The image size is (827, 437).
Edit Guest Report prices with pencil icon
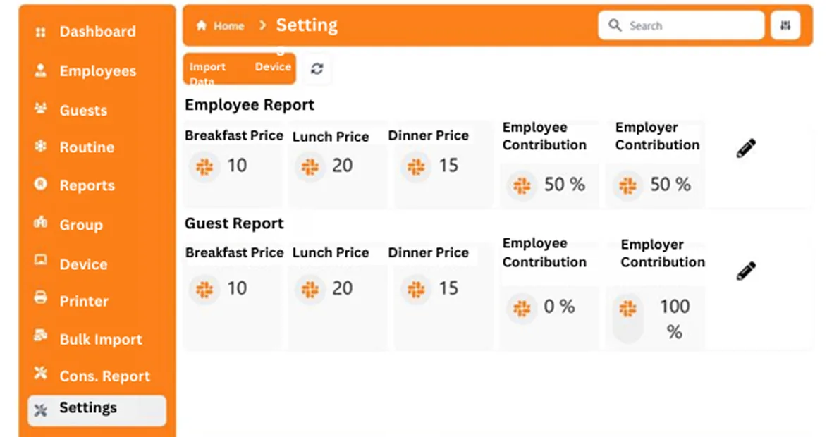coord(746,271)
